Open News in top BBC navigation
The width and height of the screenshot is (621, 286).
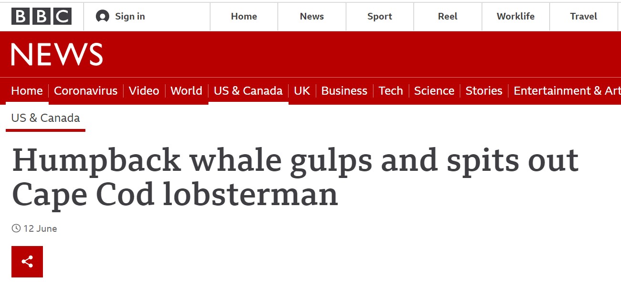tap(312, 17)
